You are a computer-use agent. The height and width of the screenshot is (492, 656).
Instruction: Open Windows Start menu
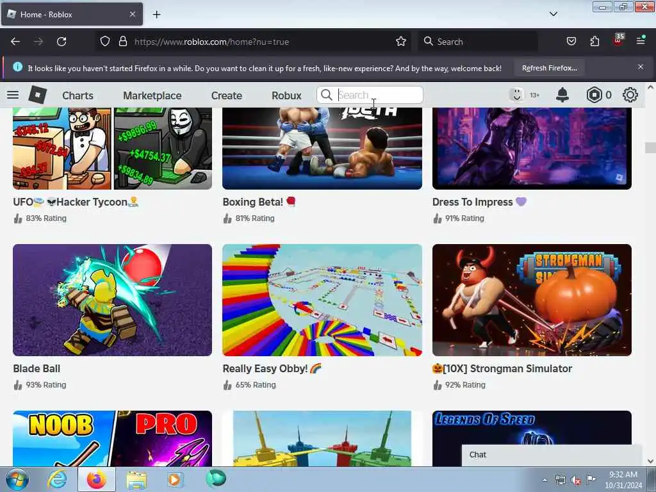point(17,479)
